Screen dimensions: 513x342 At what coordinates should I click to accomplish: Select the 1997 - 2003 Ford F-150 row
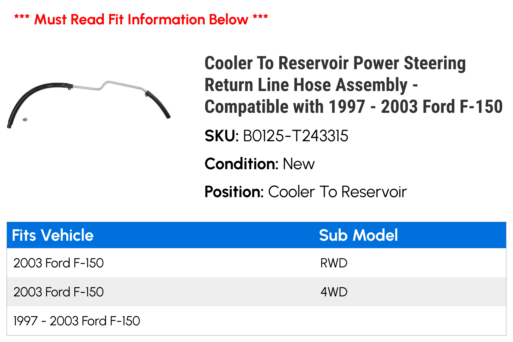click(256, 321)
